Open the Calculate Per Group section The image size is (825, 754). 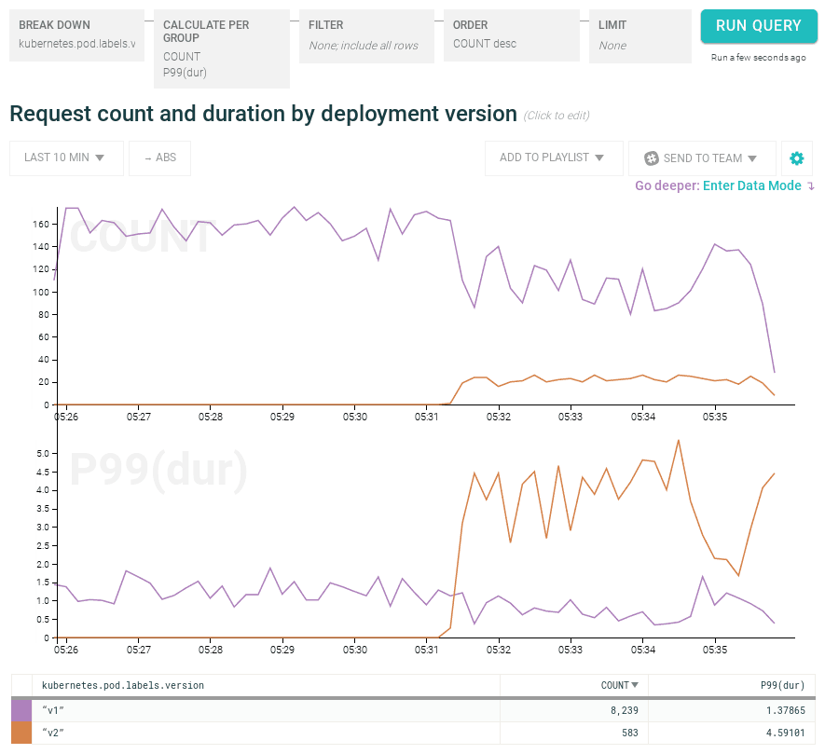coord(221,48)
